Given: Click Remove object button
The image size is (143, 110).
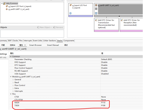Looking at the screenshot, I should coord(58,27).
